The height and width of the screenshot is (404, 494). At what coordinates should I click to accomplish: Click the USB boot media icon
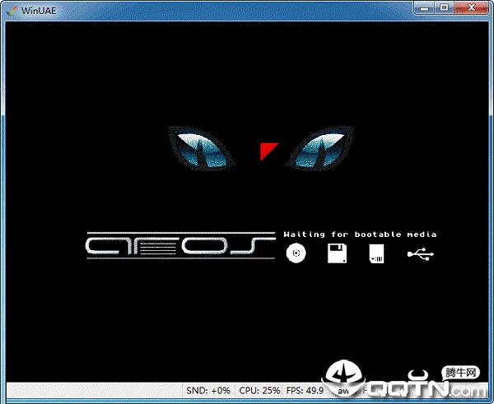(421, 253)
